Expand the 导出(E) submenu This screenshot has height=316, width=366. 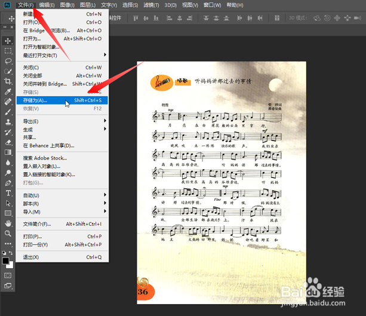(62, 121)
